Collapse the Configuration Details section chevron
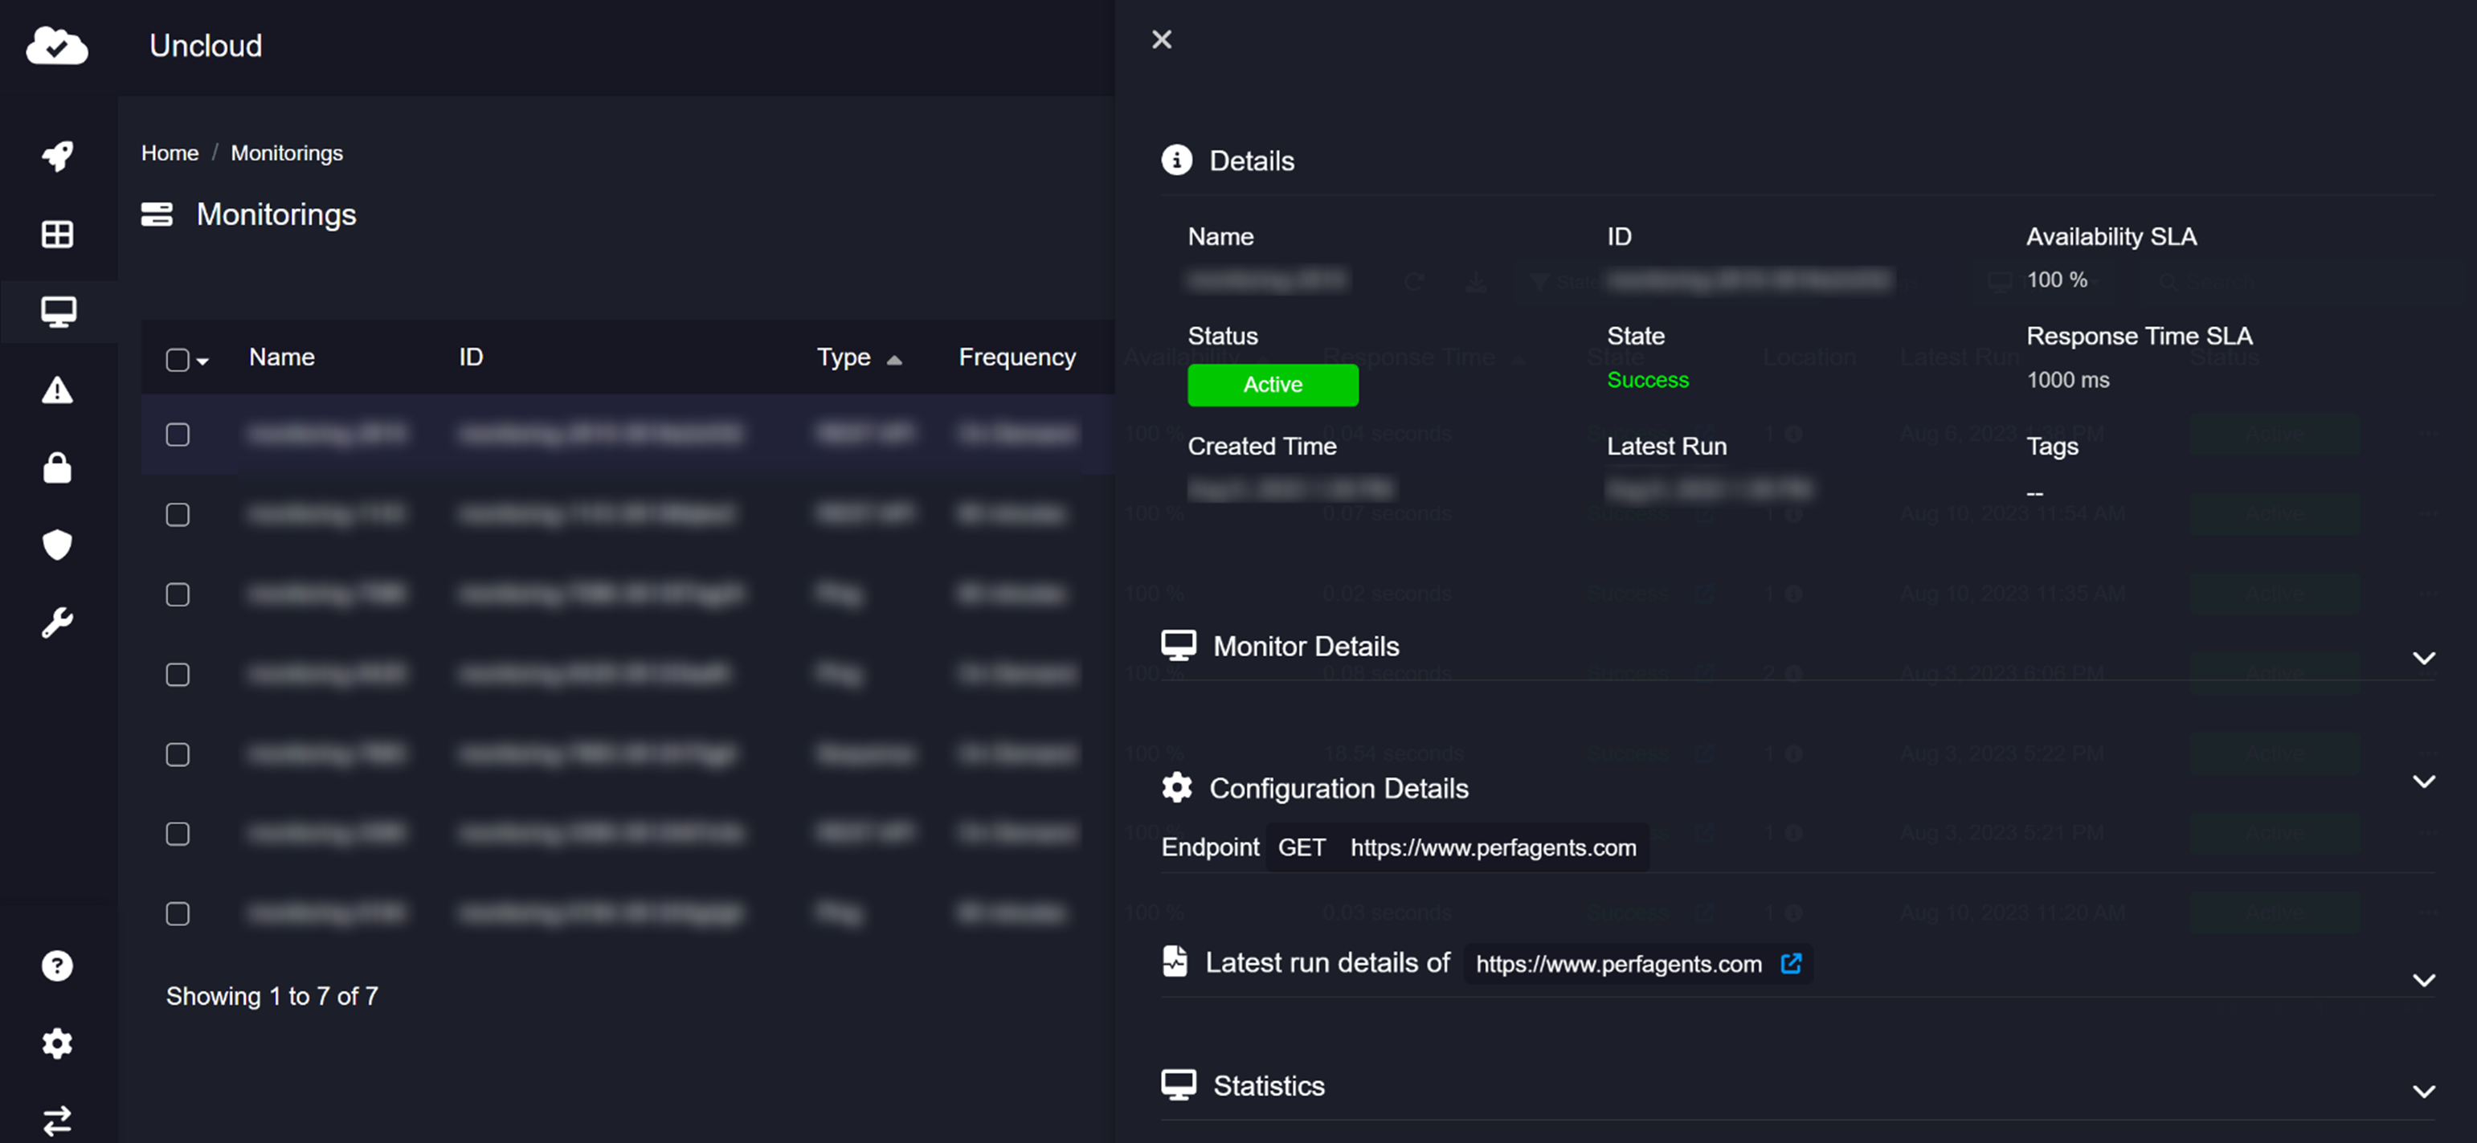This screenshot has height=1143, width=2477. 2423,782
